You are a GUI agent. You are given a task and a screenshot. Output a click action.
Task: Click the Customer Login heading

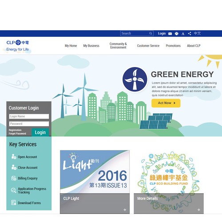coord(24,108)
